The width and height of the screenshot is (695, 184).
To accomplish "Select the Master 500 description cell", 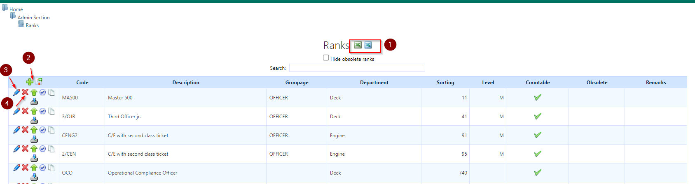I will click(185, 98).
